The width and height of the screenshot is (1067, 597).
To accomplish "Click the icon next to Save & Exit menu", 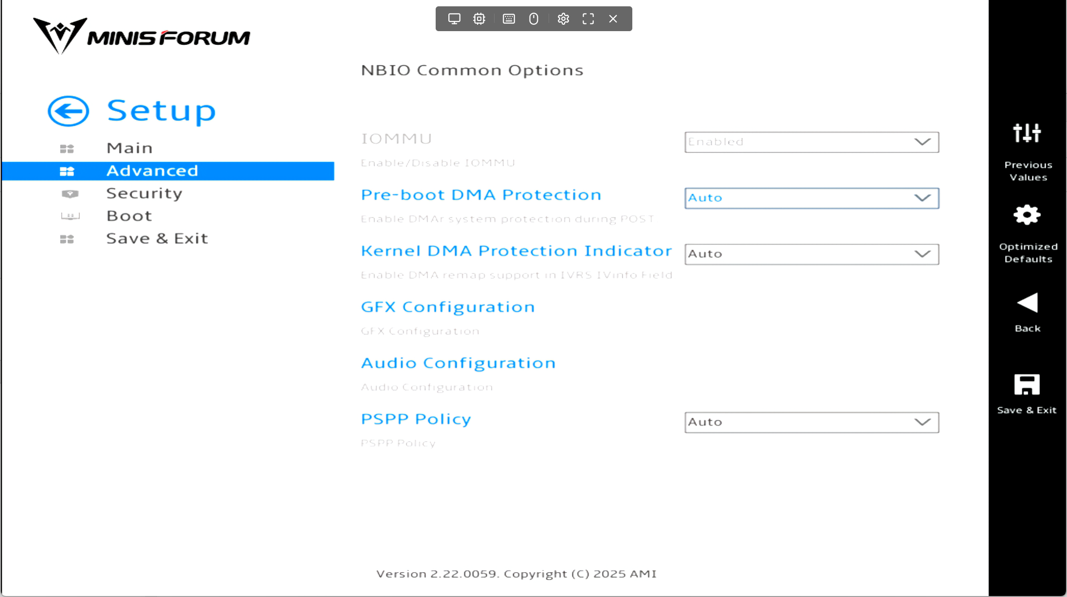I will tap(67, 239).
